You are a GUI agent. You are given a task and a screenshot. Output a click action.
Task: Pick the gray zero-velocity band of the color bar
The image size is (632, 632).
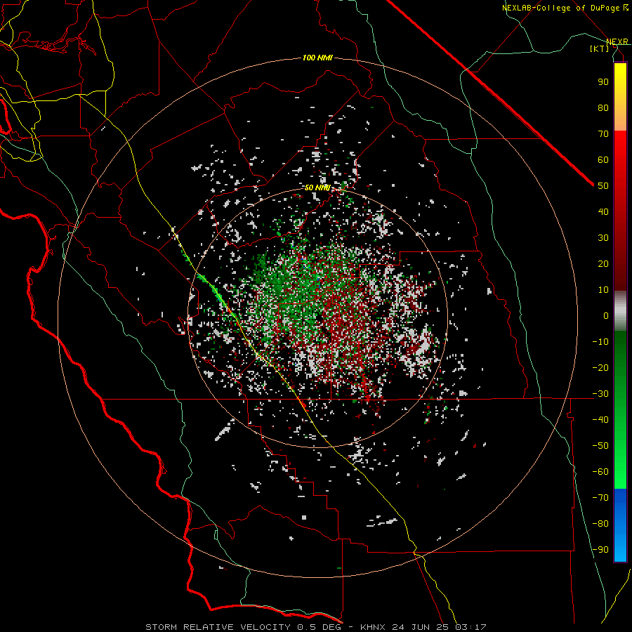620,311
